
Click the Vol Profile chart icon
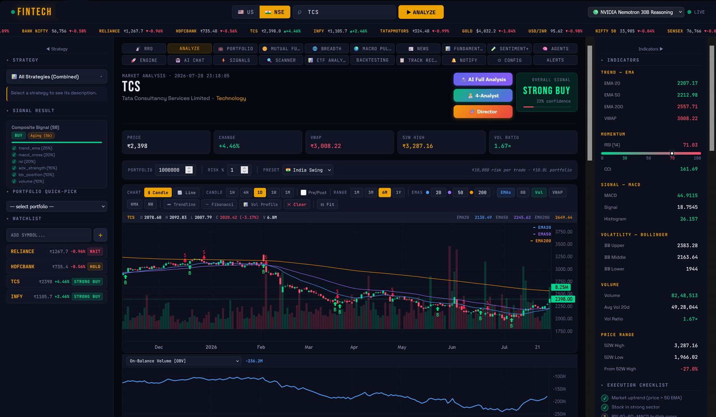click(x=246, y=204)
